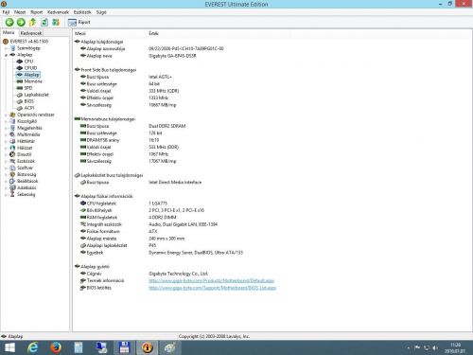Click the EVEREST info icon in taskbar

coord(147,347)
